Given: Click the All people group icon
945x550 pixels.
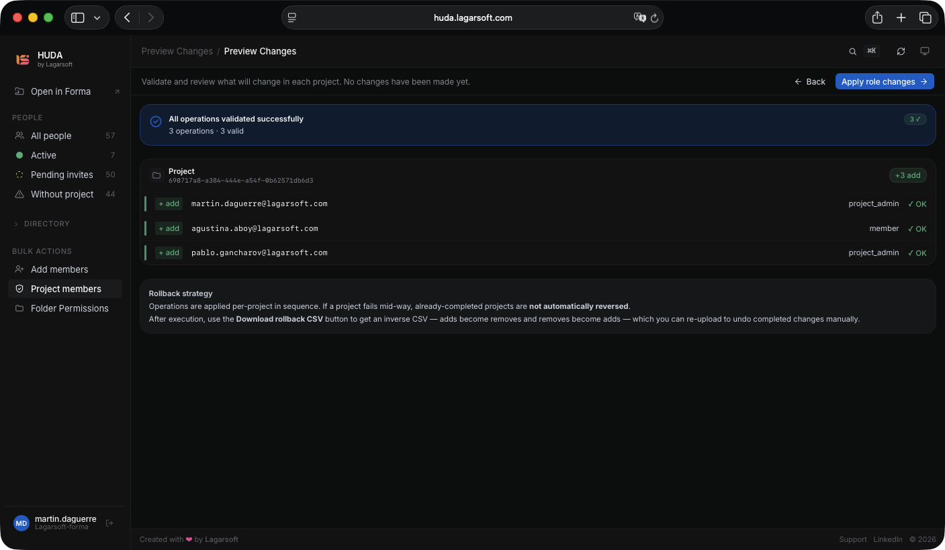Looking at the screenshot, I should [19, 136].
